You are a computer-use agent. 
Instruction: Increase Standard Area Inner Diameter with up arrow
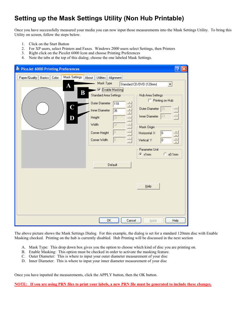[130, 110]
